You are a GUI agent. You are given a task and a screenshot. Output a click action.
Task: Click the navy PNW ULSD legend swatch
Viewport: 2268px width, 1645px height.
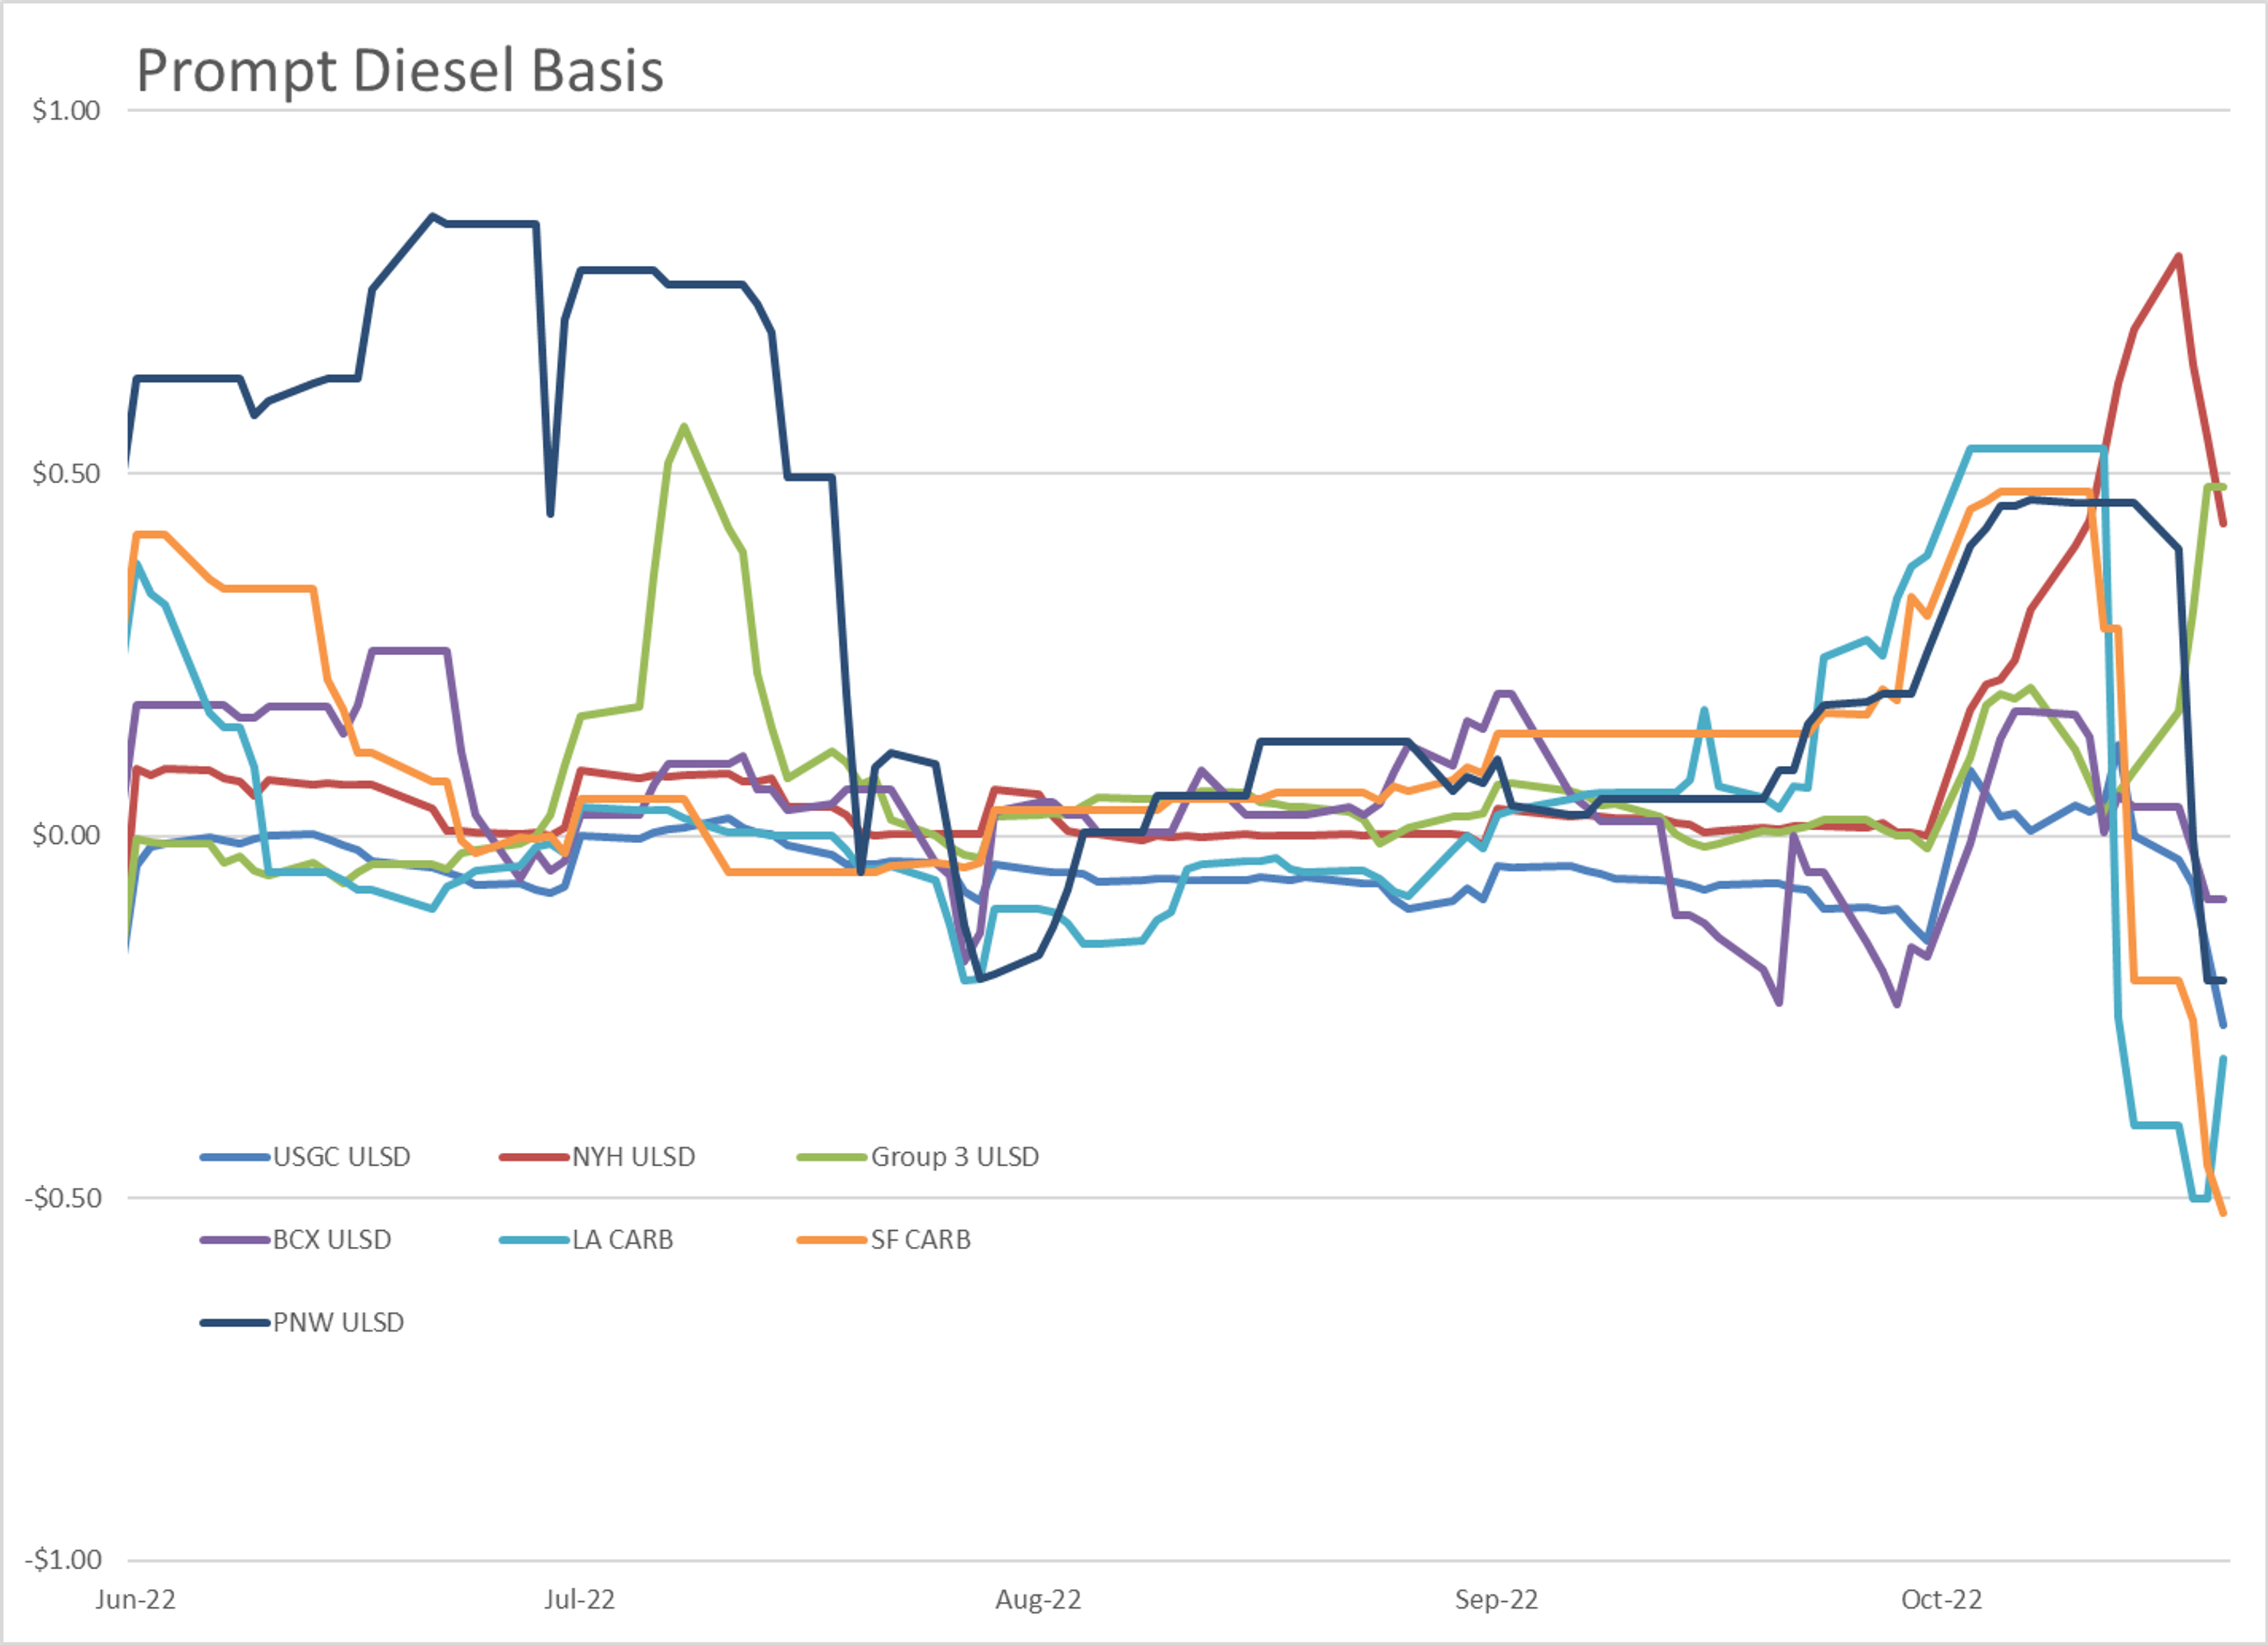coord(235,1323)
